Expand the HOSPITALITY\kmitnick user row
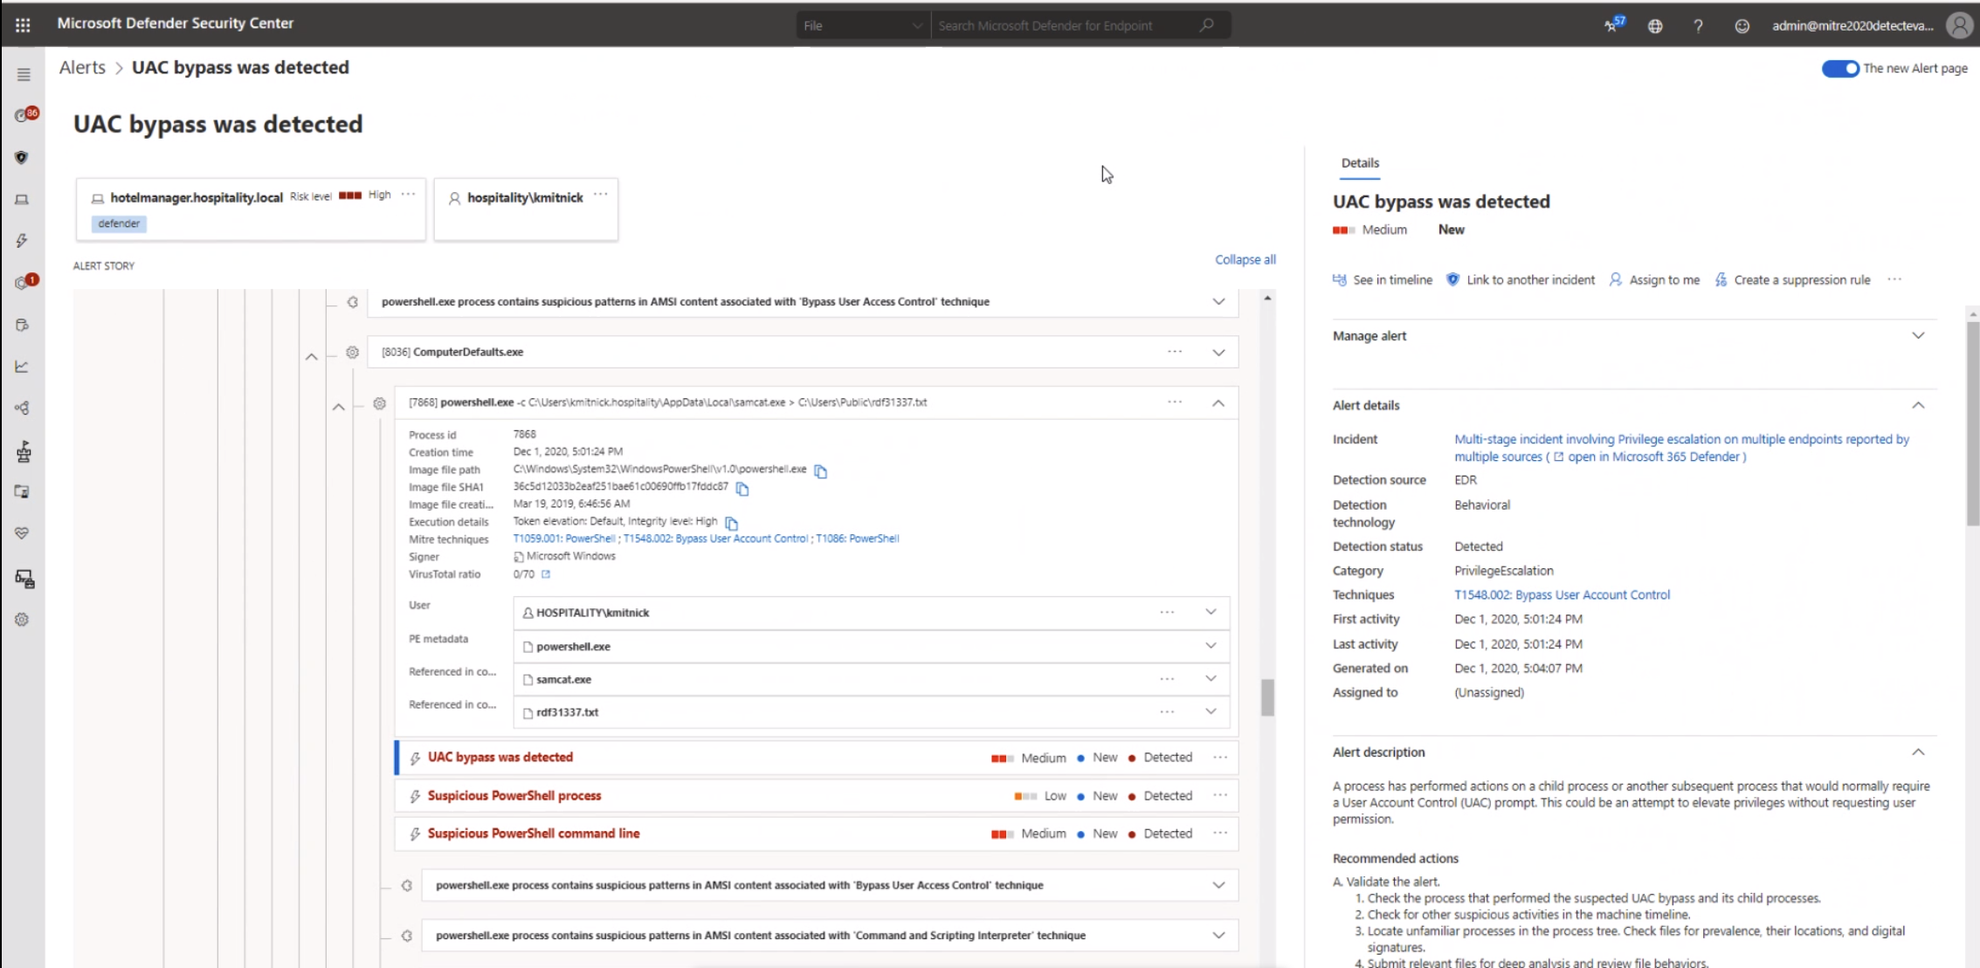Screen dimensions: 1980x968 pyautogui.click(x=1211, y=612)
